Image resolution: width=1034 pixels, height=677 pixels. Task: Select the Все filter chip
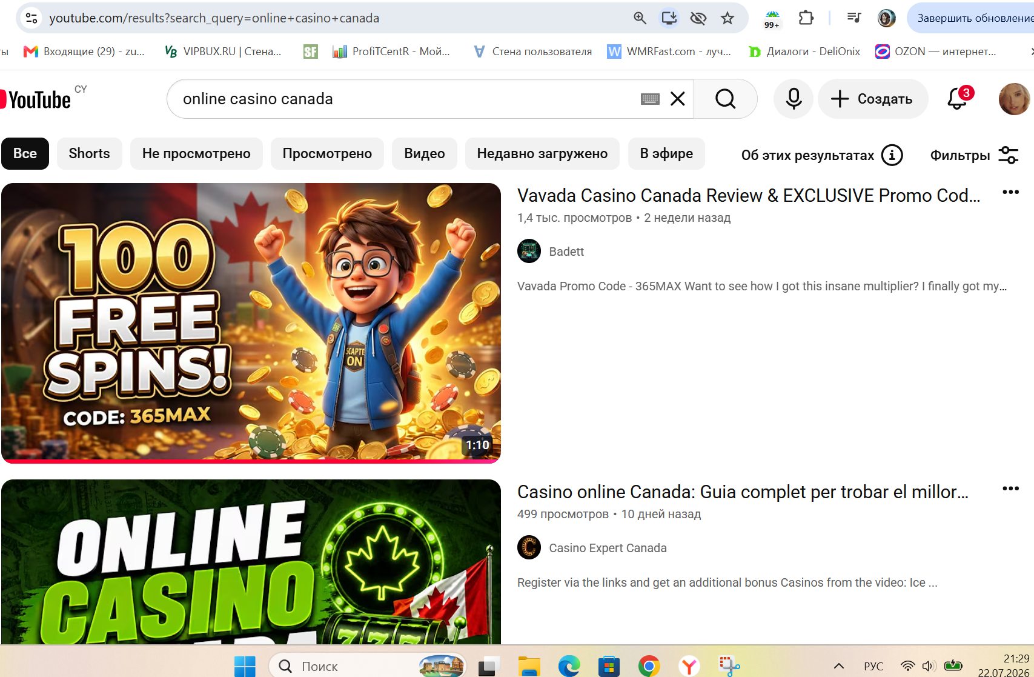(25, 154)
